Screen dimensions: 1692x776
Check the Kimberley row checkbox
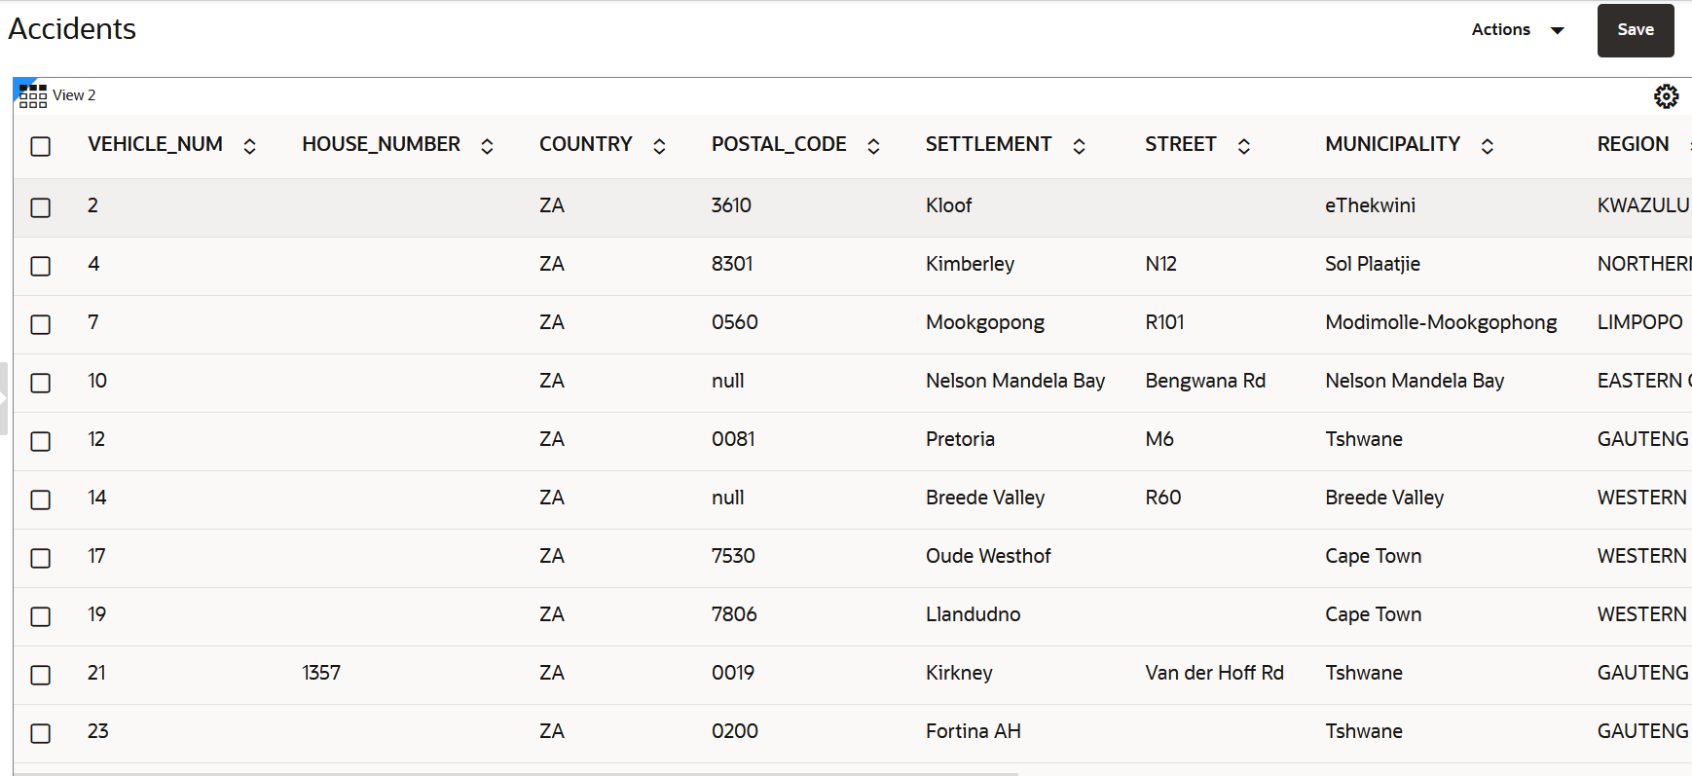(x=40, y=266)
